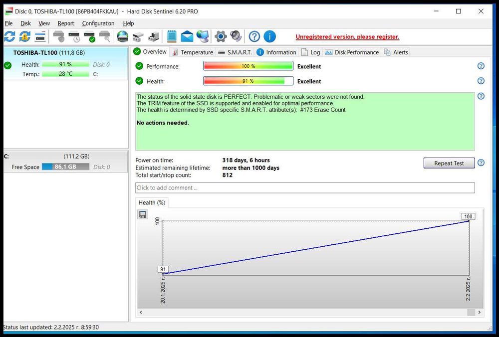The width and height of the screenshot is (499, 337).
Task: Click the help icon beside Health row
Action: tap(481, 81)
